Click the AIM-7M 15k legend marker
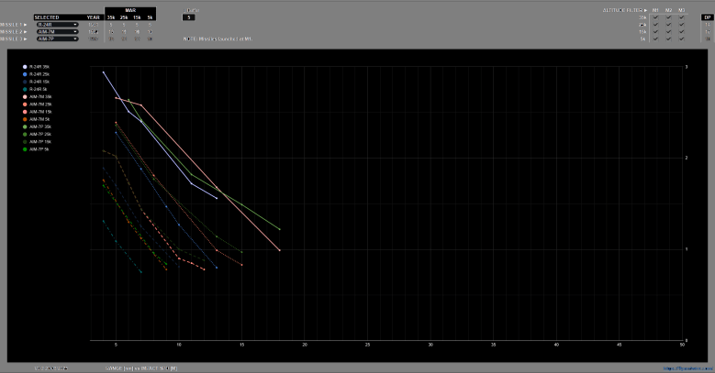Viewport: 715px width, 373px height. click(x=26, y=112)
